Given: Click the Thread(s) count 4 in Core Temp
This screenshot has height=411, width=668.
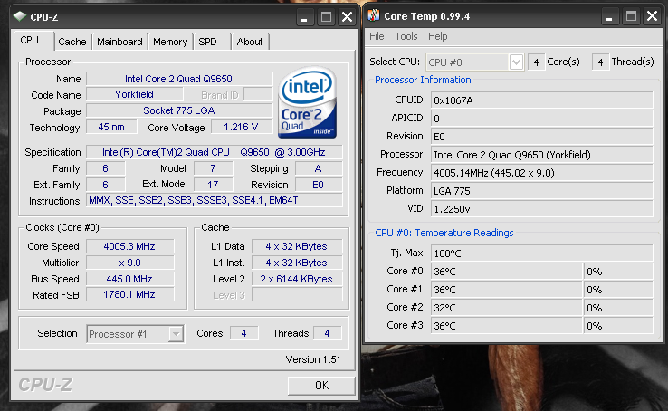Looking at the screenshot, I should (600, 62).
